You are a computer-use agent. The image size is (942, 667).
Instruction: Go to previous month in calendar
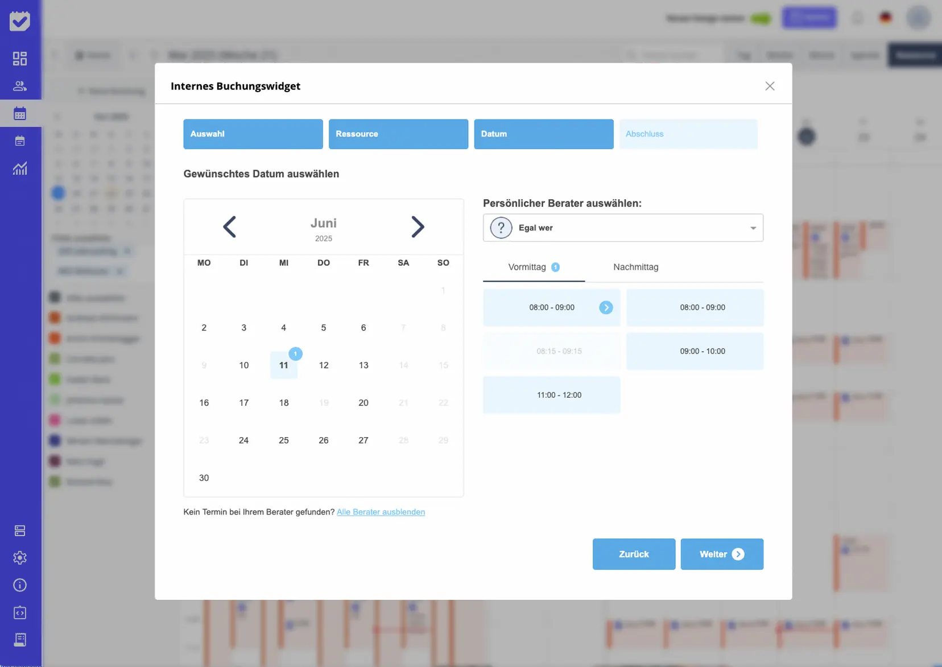coord(229,227)
